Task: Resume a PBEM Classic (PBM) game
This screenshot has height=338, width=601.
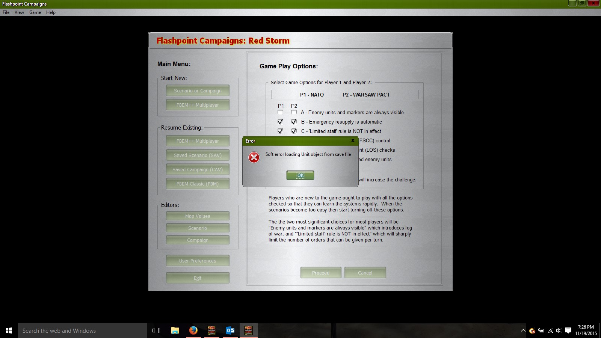Action: click(198, 184)
